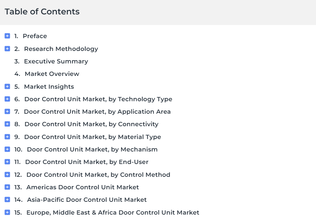Screen dimensions: 316x221
Task: Expand Asia-Pacific Door Control Unit Market icon
Action: [7, 200]
